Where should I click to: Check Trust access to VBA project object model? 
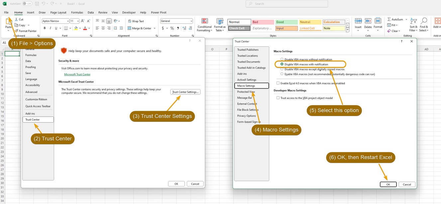(278, 98)
